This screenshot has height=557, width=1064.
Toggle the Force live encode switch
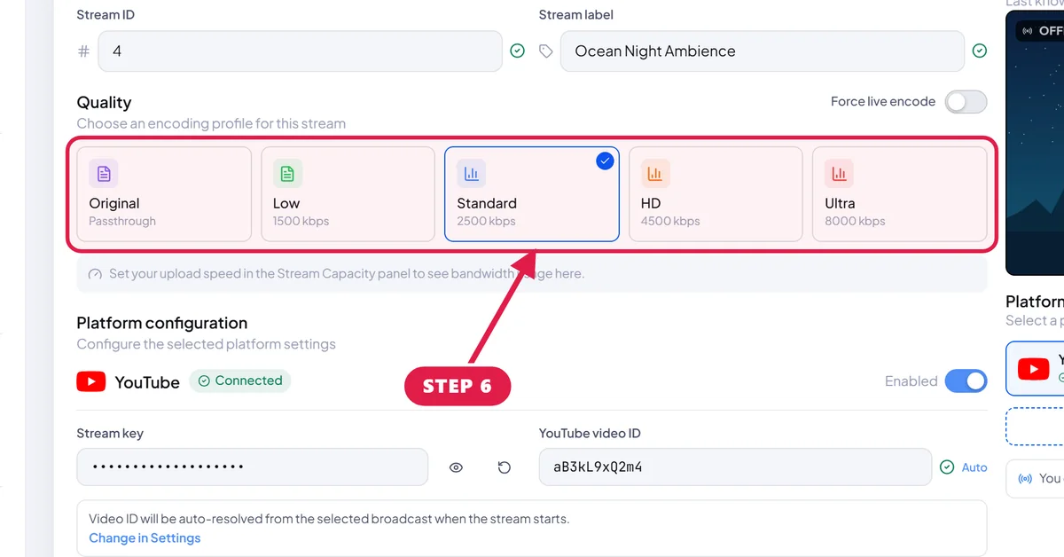(966, 102)
